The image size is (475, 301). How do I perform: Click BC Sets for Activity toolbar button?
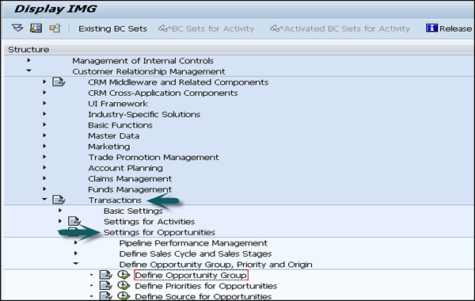point(207,29)
